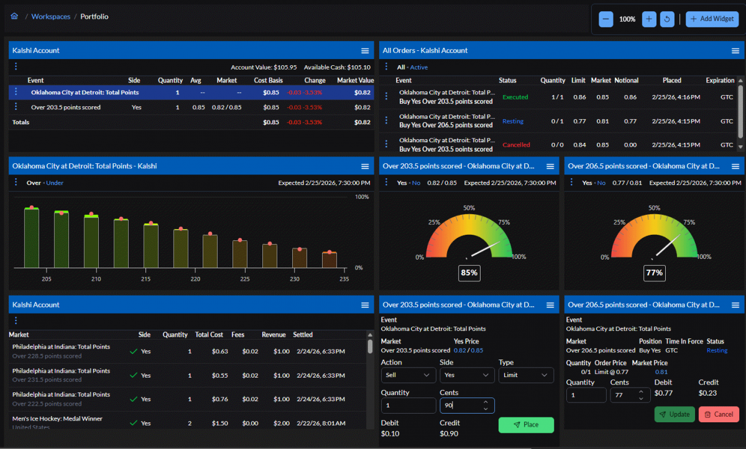Viewport: 746px width, 449px height.
Task: Cancel the resting Over 206.5 order
Action: coord(719,414)
